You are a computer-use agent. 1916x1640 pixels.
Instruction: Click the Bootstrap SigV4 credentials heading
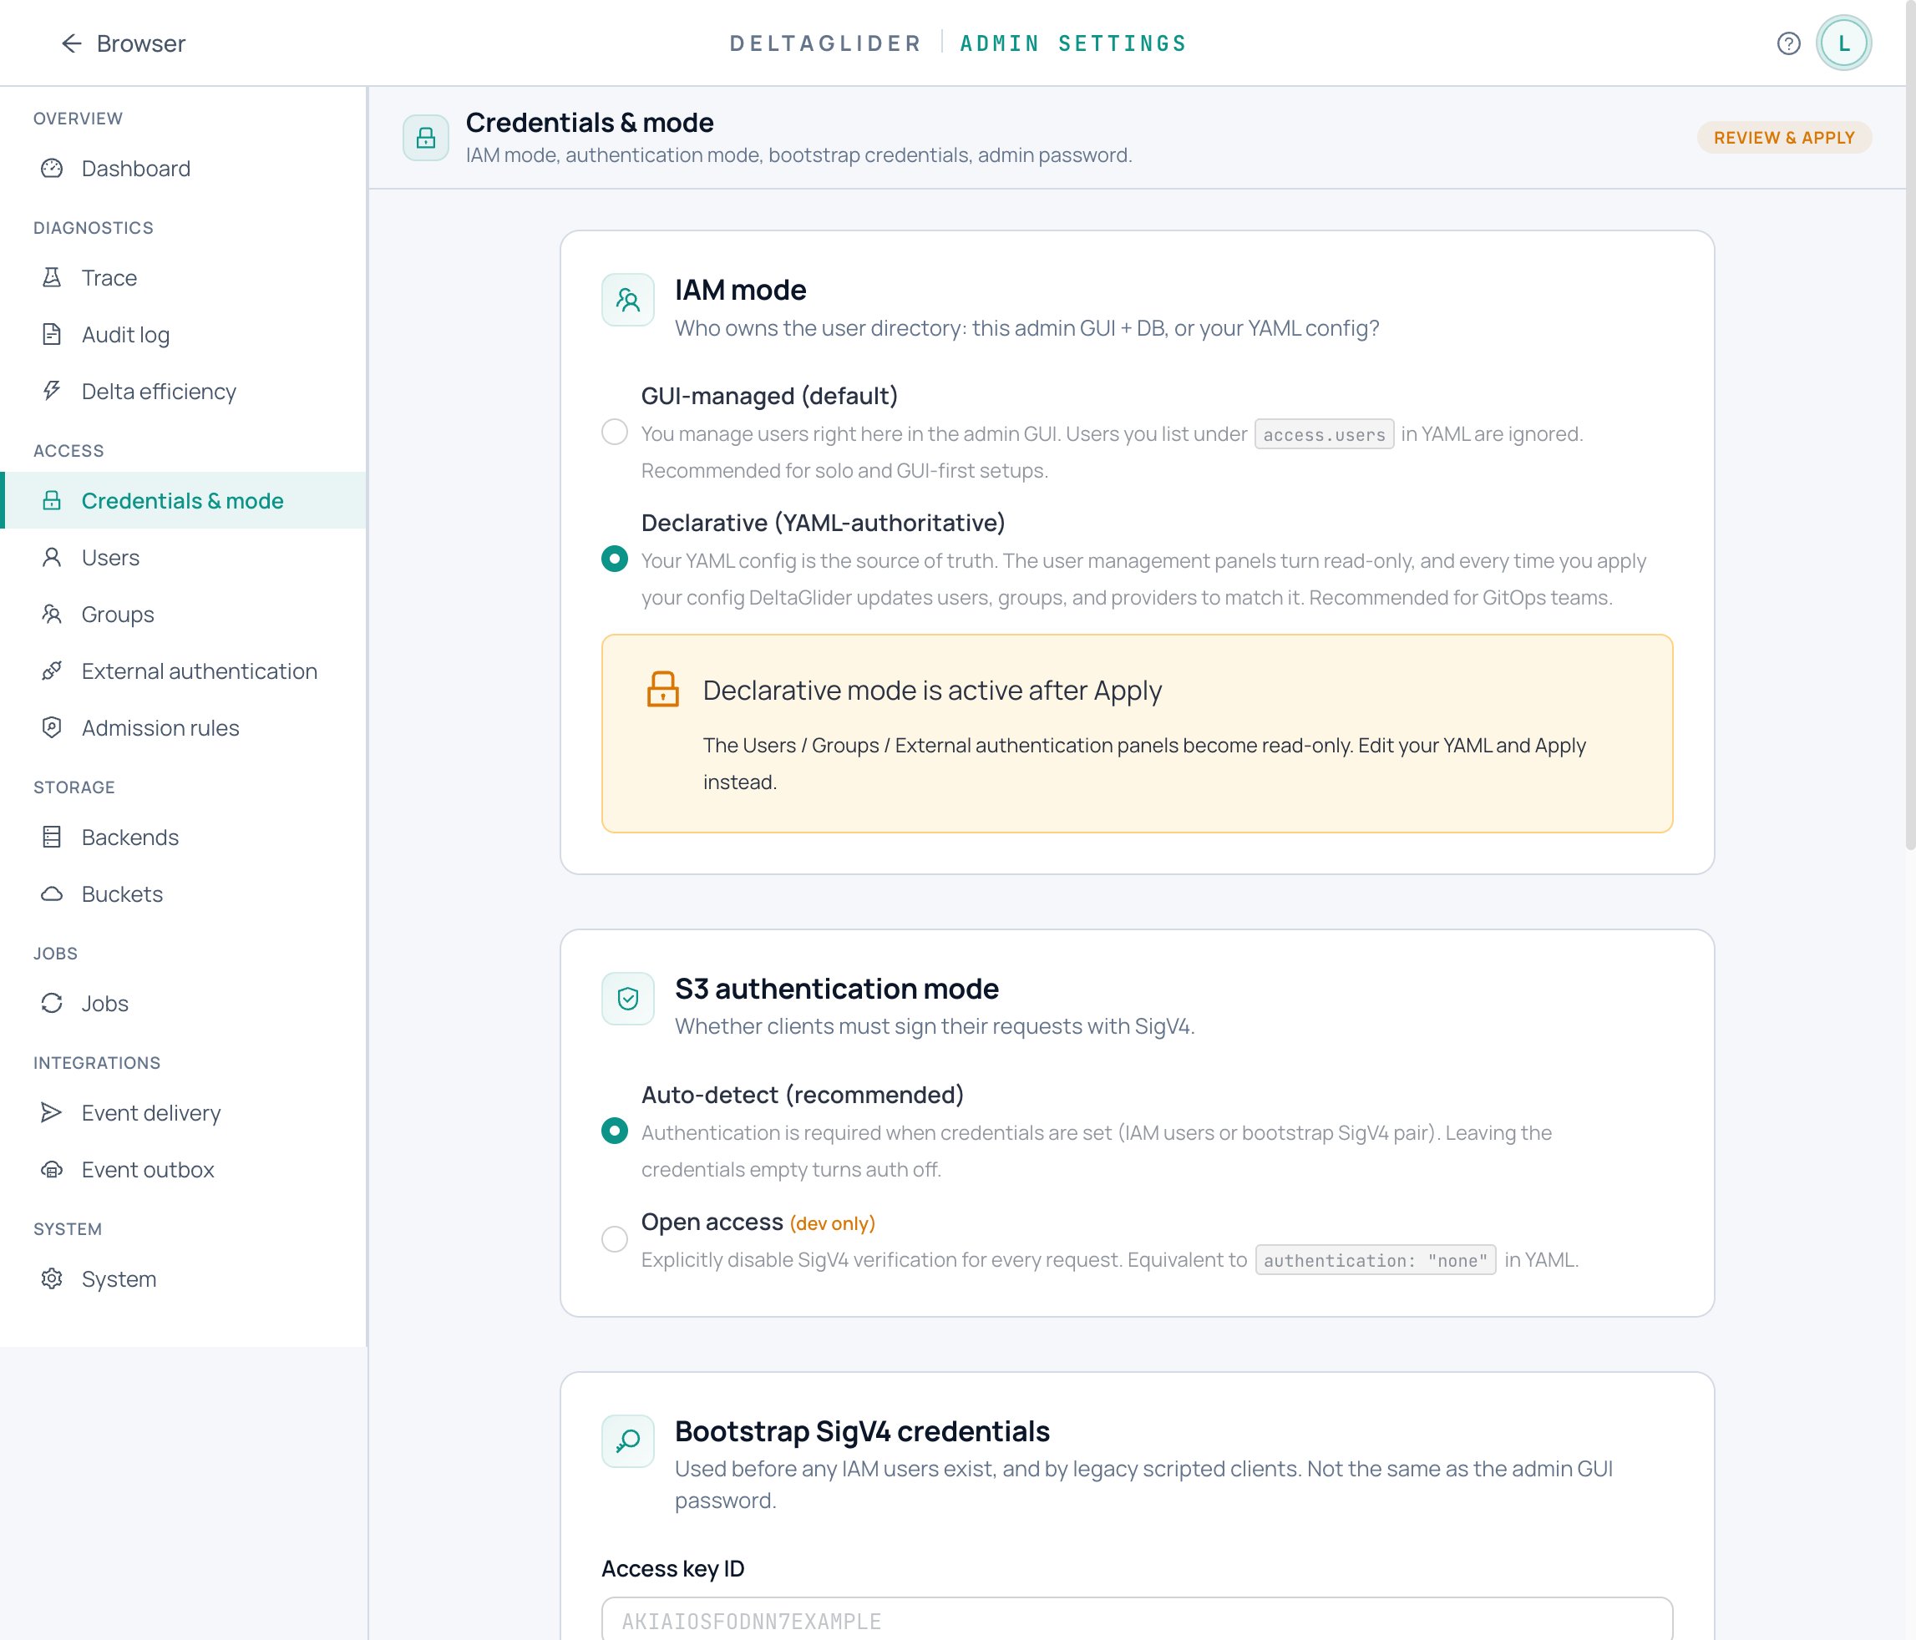862,1431
